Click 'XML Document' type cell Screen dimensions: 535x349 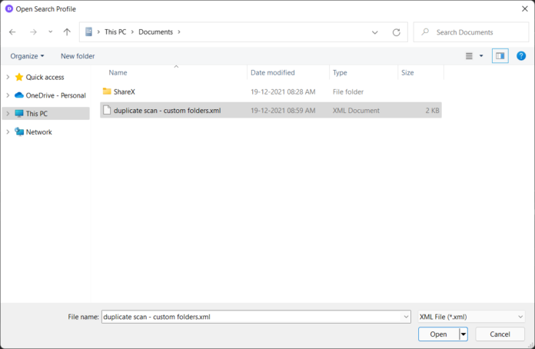(356, 111)
